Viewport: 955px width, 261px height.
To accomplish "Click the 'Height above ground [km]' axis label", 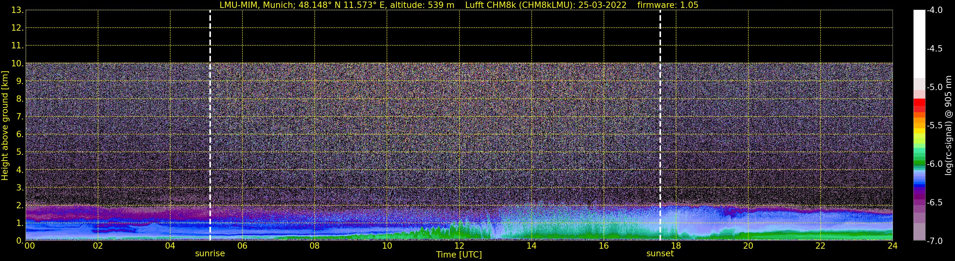I will tap(5, 126).
